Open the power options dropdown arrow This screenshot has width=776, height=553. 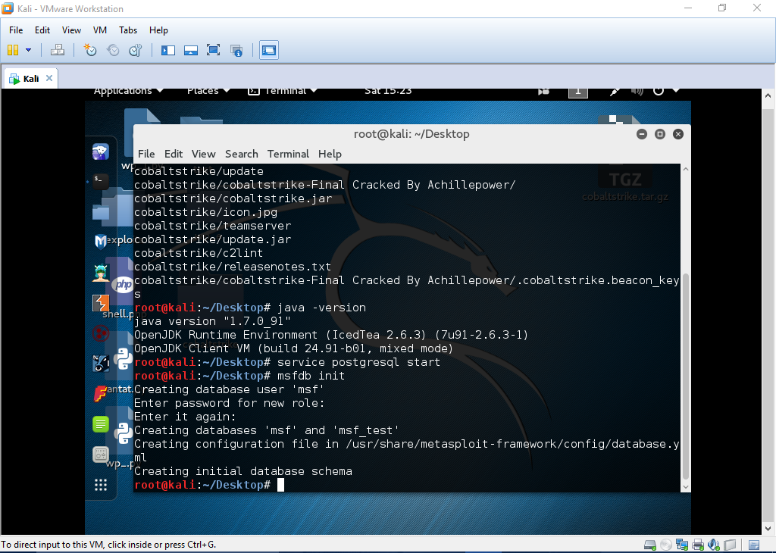coord(28,50)
